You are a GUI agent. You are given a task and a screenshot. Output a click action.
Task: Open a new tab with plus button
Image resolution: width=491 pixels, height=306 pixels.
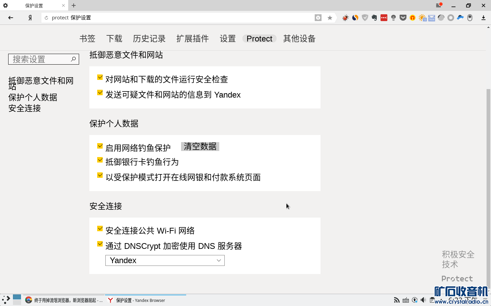(x=74, y=5)
